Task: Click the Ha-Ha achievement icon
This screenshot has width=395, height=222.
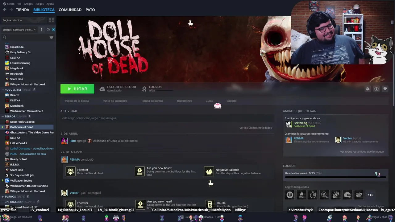Action: click(x=210, y=204)
